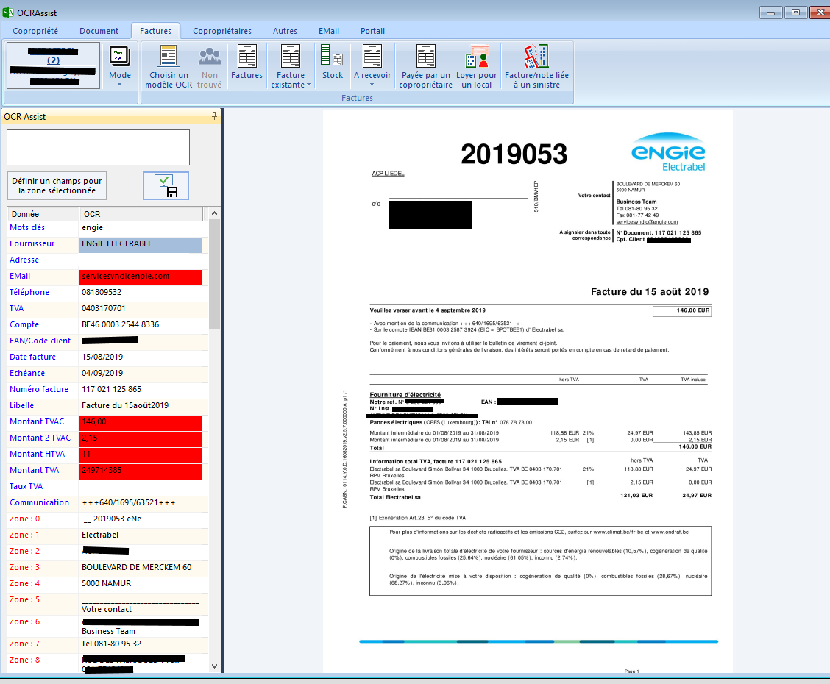Click the copropriété selector button with (2)

point(53,65)
